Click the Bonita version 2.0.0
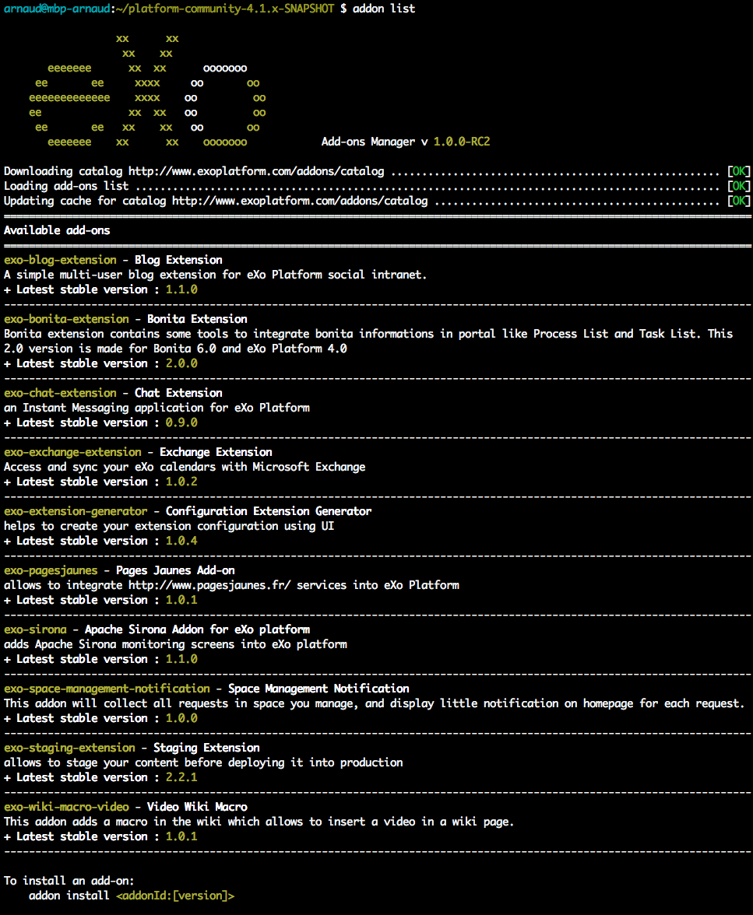The width and height of the screenshot is (753, 915). (181, 363)
